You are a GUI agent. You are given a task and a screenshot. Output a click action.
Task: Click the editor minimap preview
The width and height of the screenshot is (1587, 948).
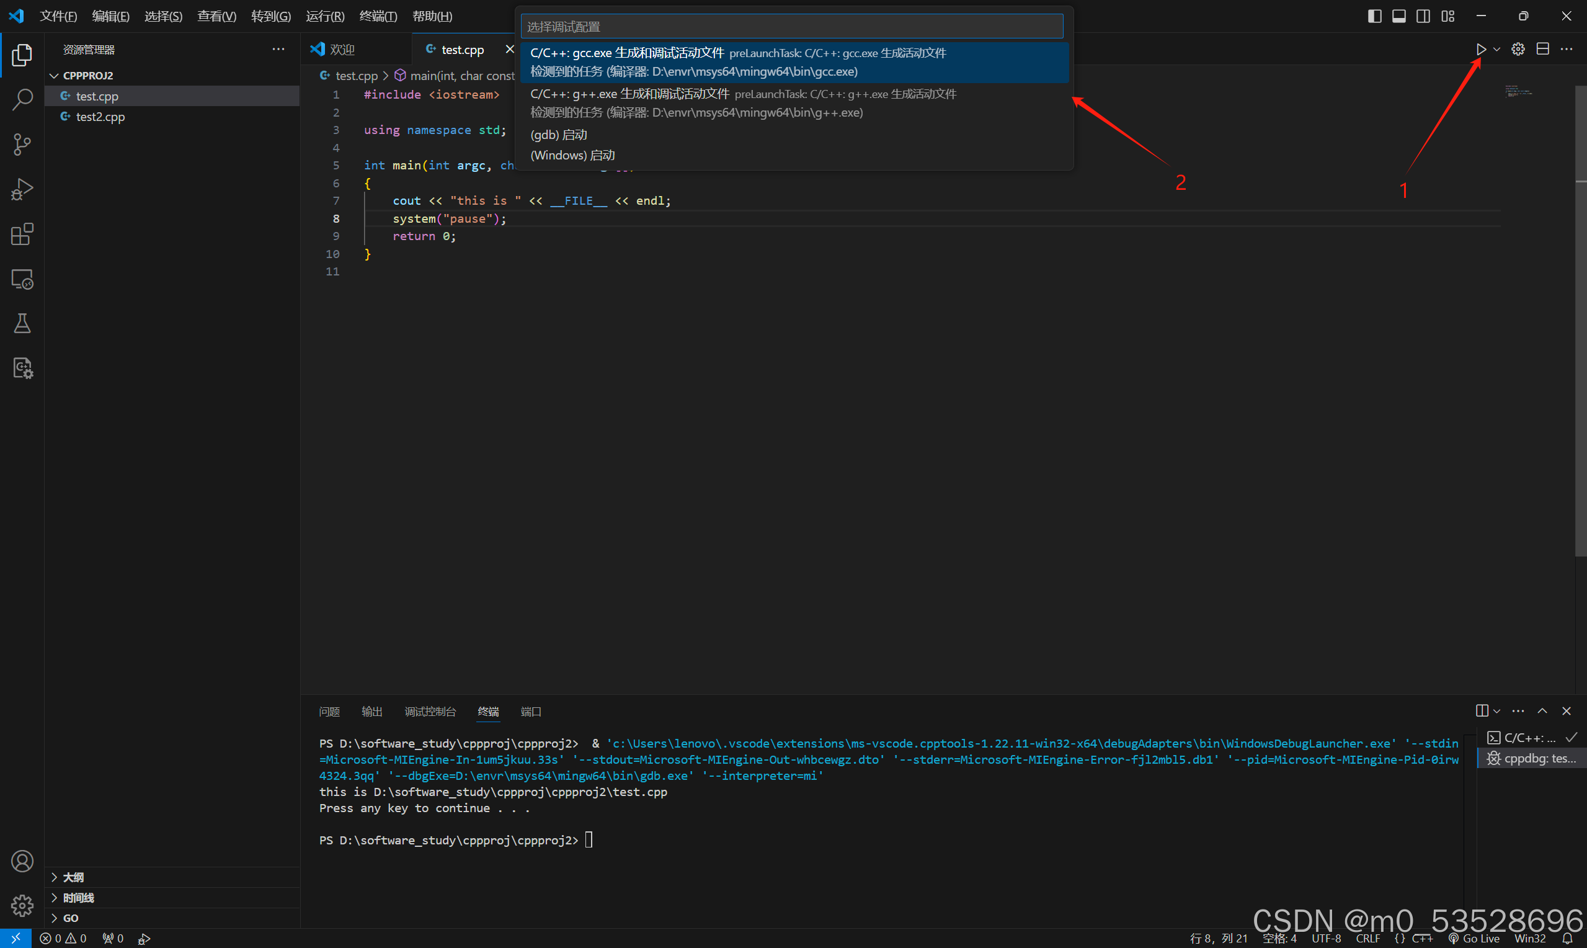coord(1518,92)
